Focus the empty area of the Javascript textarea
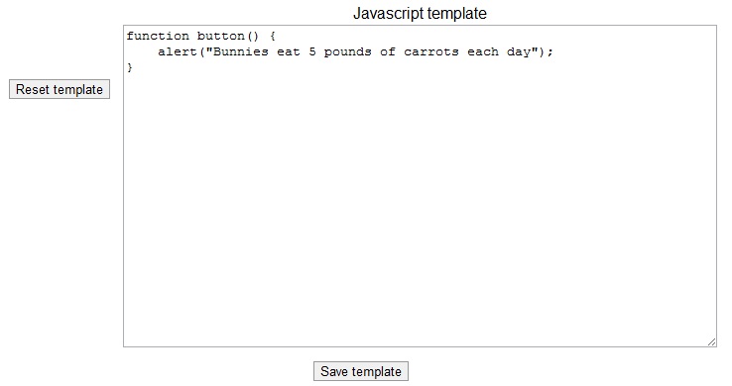 pos(420,210)
